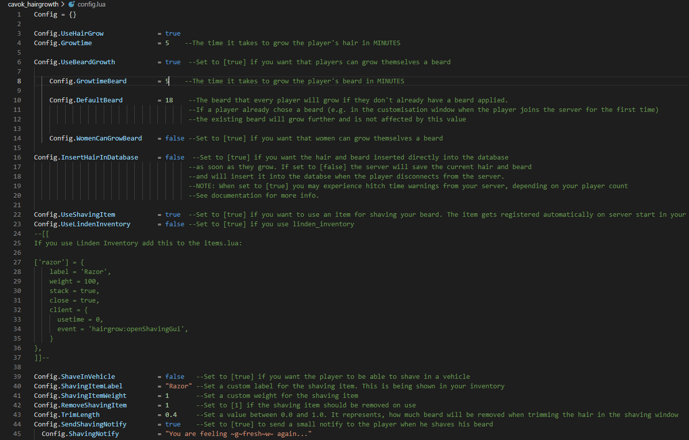
Task: Click the Config.ShavingNotify identifier
Action: point(80,433)
